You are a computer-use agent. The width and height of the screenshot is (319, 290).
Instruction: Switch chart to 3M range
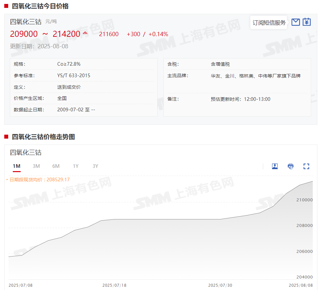(x=36, y=166)
